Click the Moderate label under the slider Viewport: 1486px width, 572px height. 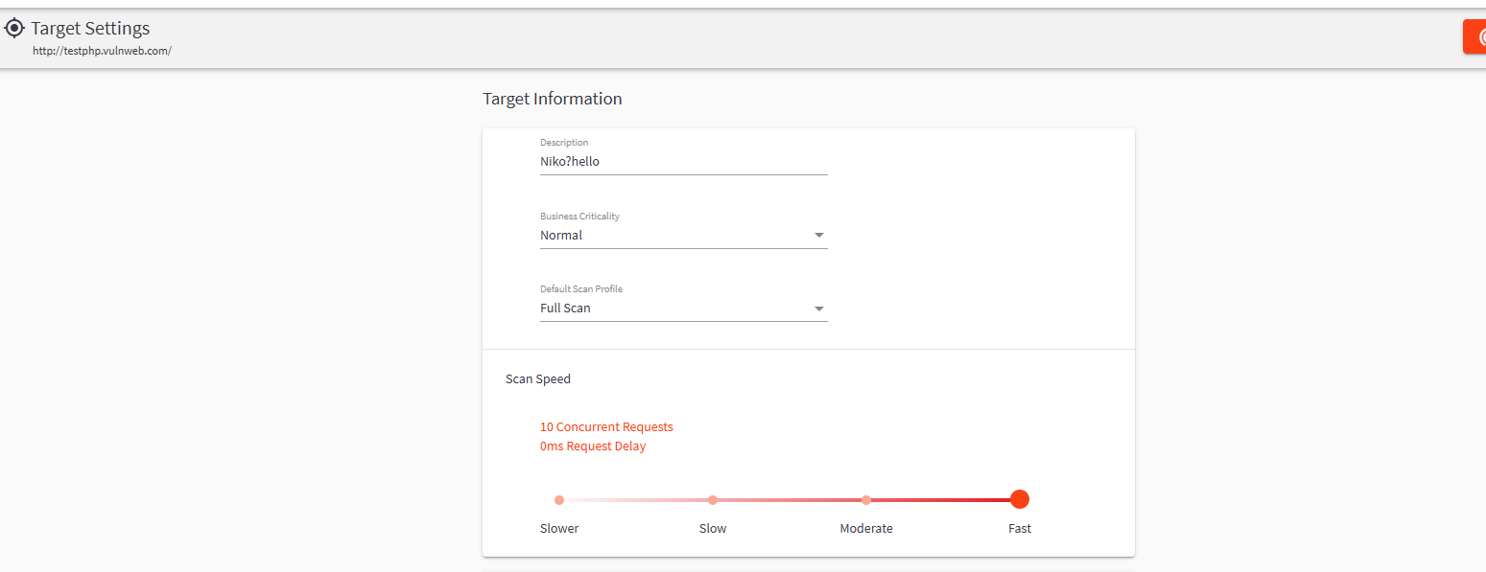tap(866, 529)
